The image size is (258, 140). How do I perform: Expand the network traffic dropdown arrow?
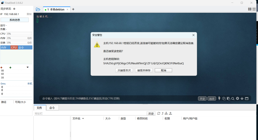[x=27, y=67]
